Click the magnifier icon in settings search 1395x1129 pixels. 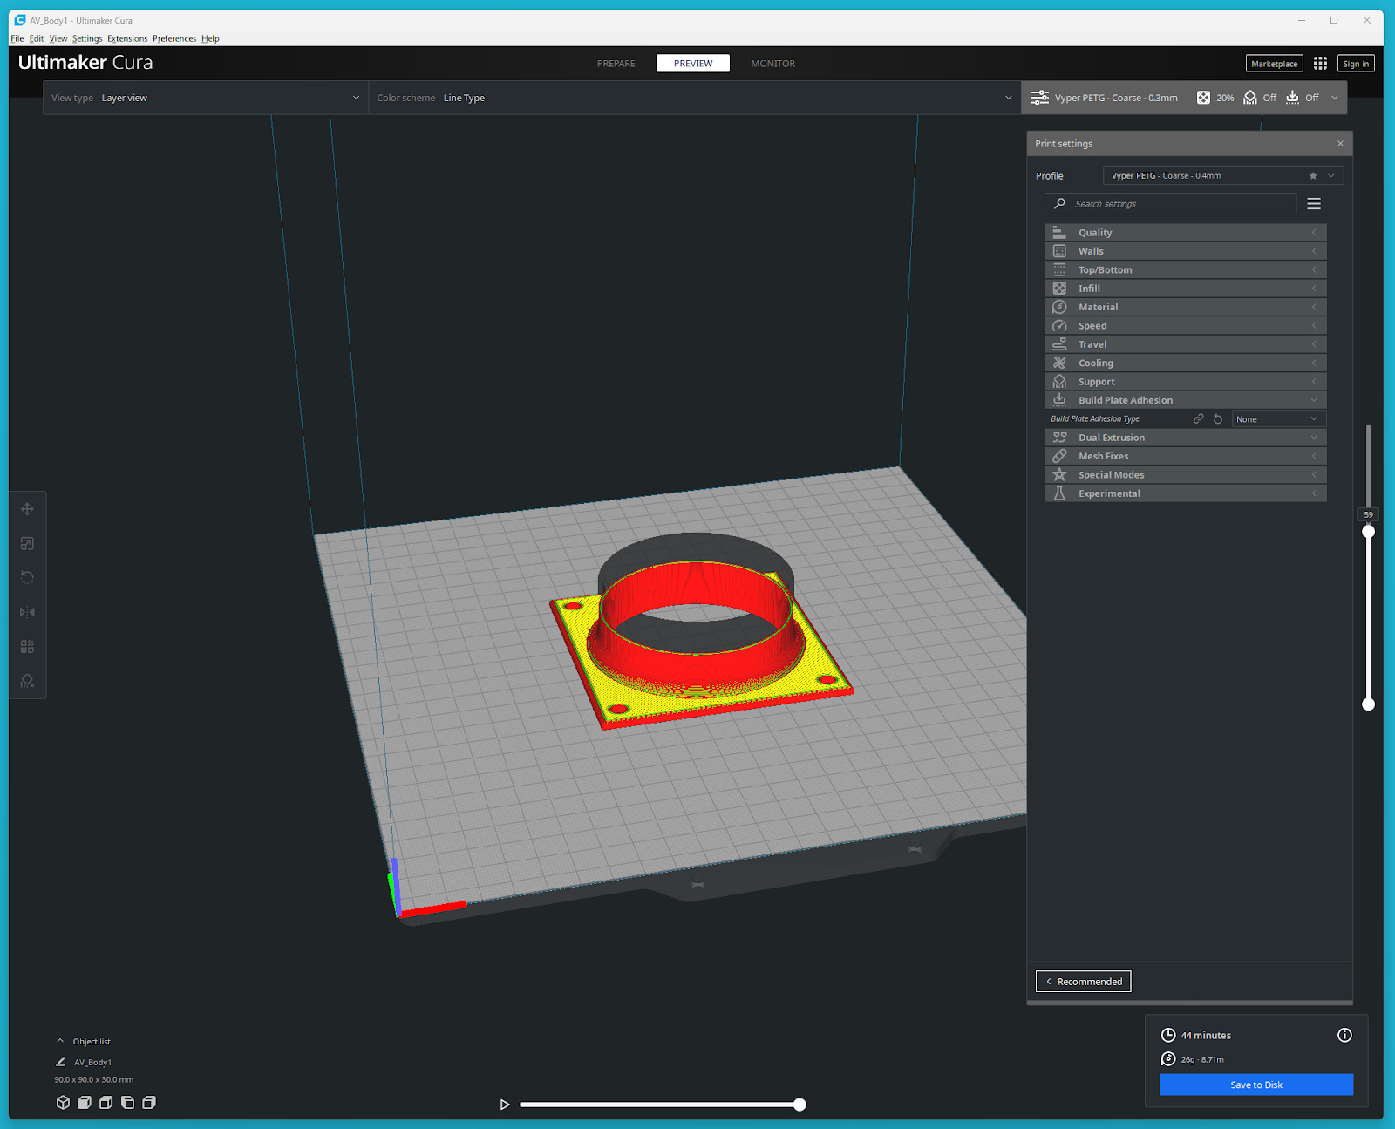click(x=1059, y=204)
